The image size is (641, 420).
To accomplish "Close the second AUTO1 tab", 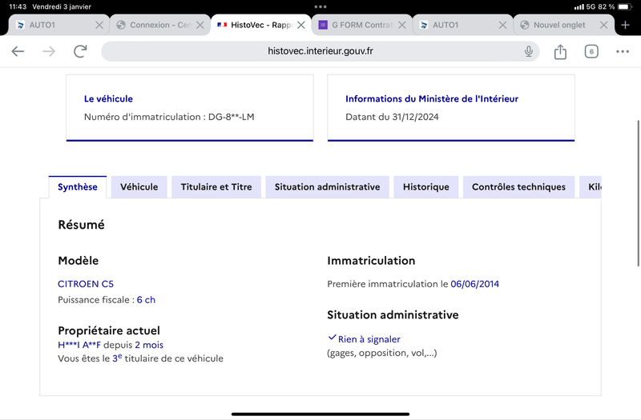I will click(x=502, y=25).
